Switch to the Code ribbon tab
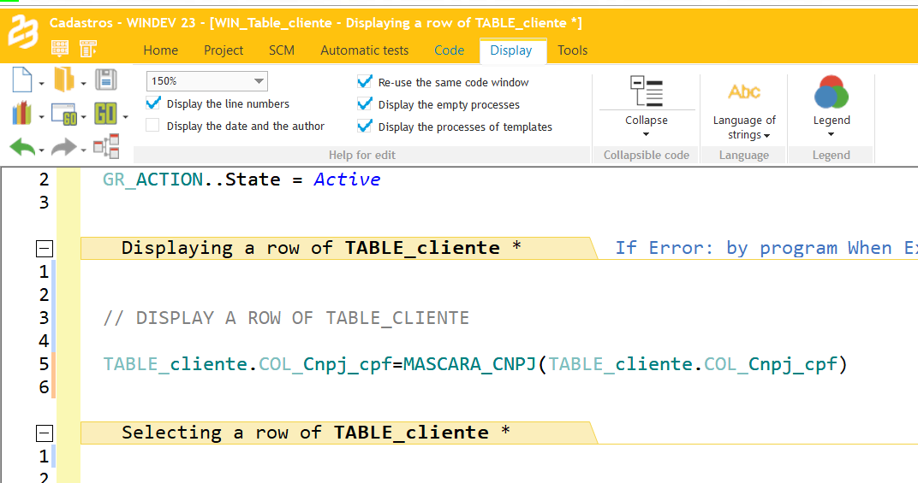This screenshot has height=483, width=918. point(449,50)
